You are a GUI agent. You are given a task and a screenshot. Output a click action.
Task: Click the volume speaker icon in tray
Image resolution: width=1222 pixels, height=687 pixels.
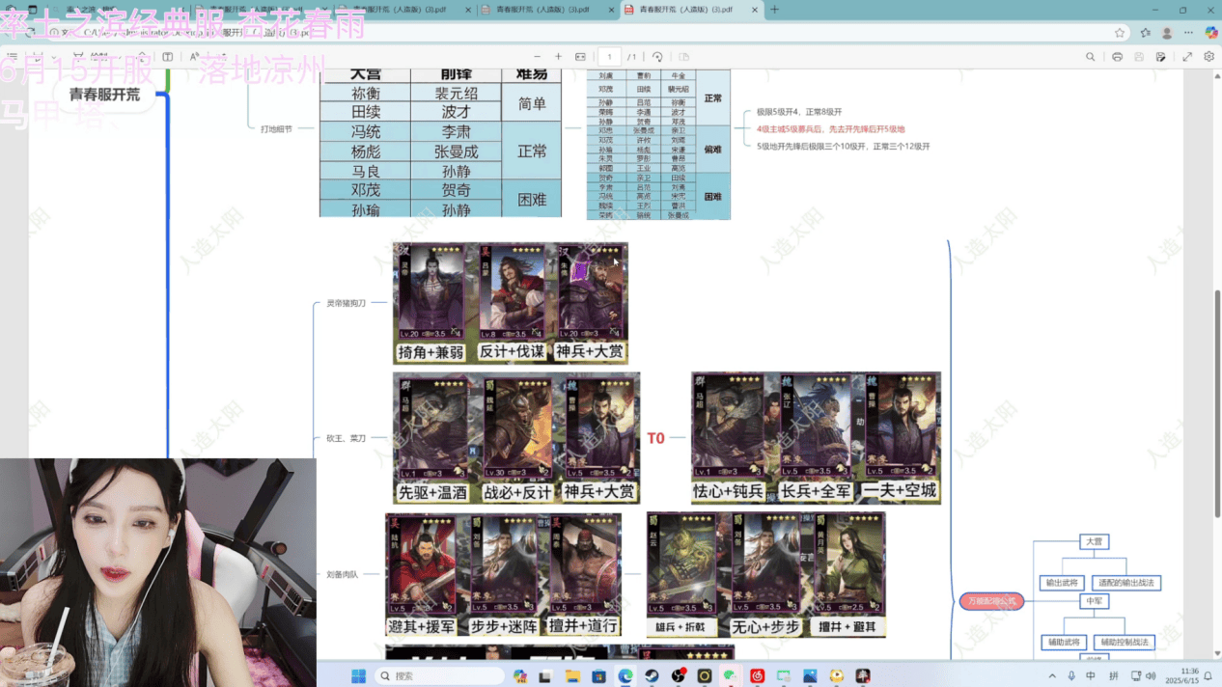coord(1151,675)
